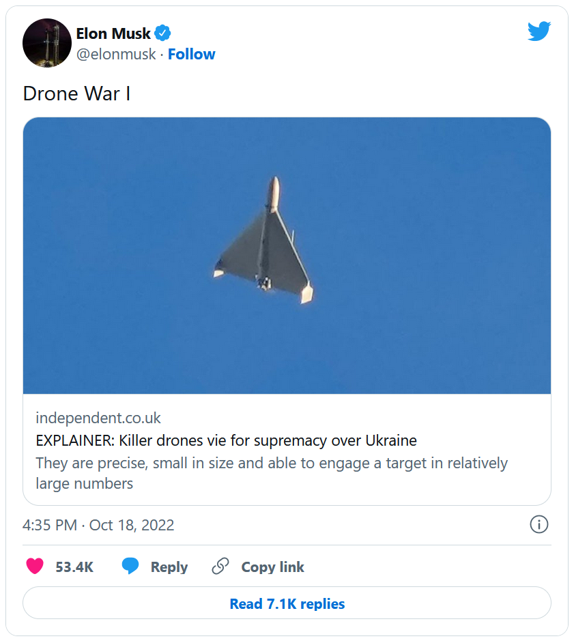Follow the @elonmusk account
The height and width of the screenshot is (643, 574).
pos(192,54)
